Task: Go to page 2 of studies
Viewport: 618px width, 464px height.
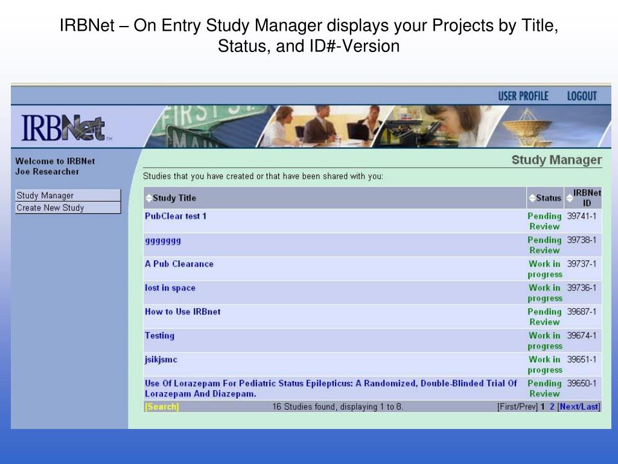Action: 552,407
